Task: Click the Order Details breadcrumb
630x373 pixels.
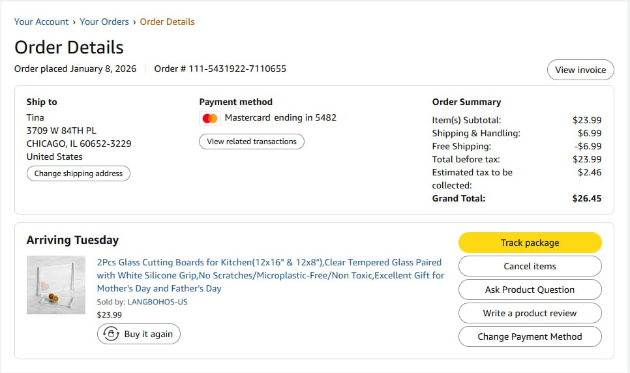Action: coord(167,22)
